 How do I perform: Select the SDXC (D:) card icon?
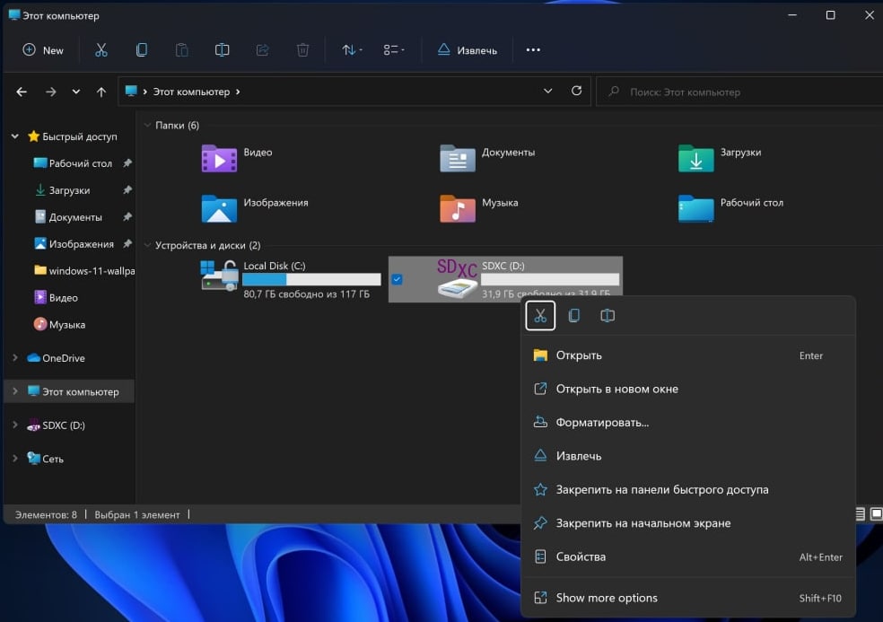coord(458,277)
